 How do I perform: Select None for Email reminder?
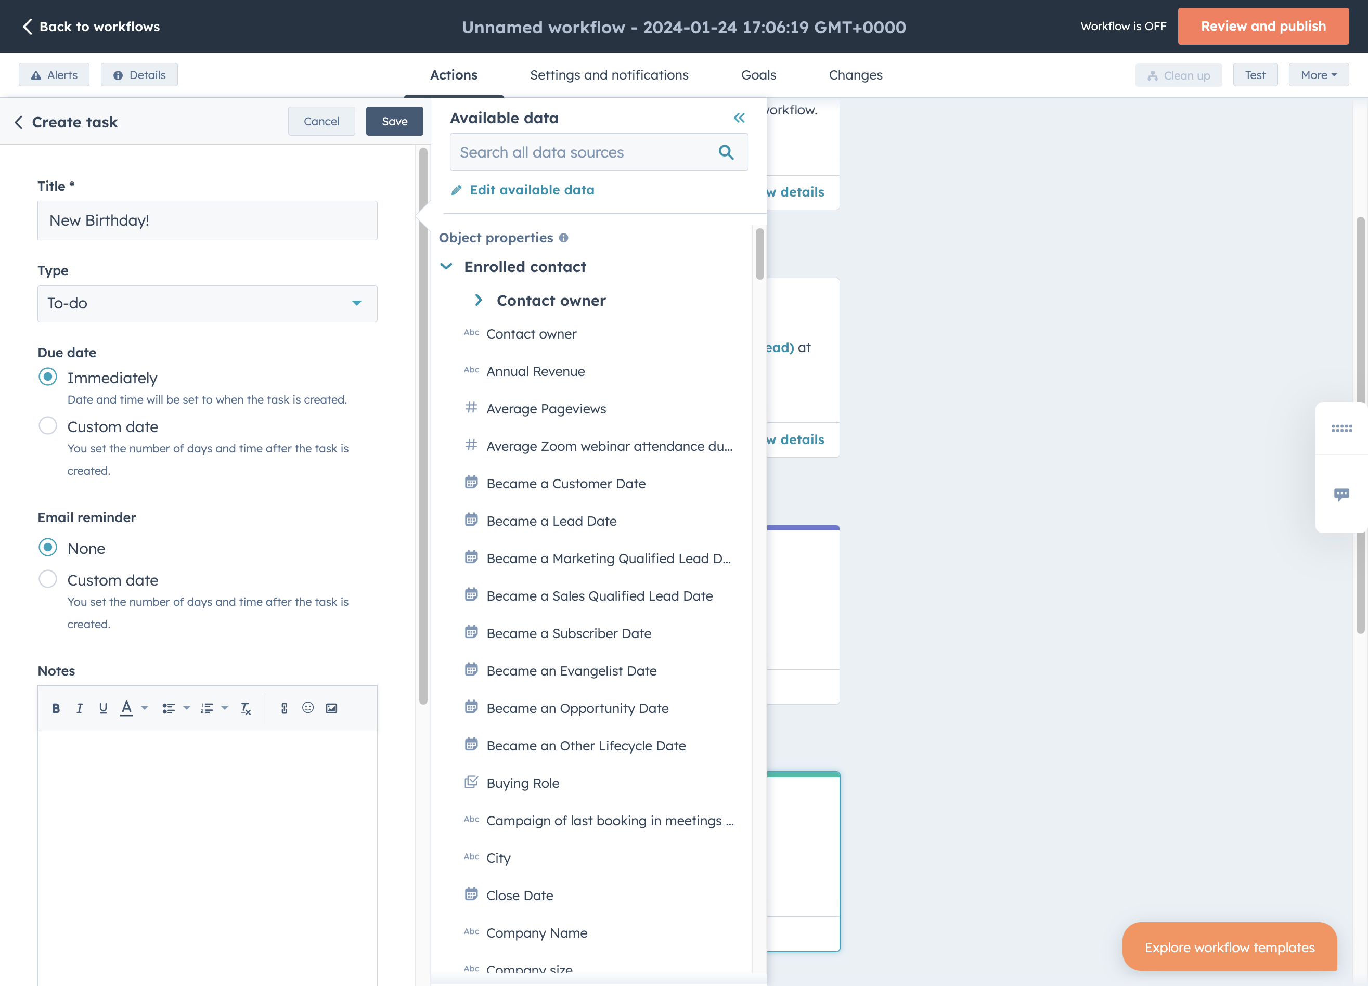pyautogui.click(x=48, y=548)
